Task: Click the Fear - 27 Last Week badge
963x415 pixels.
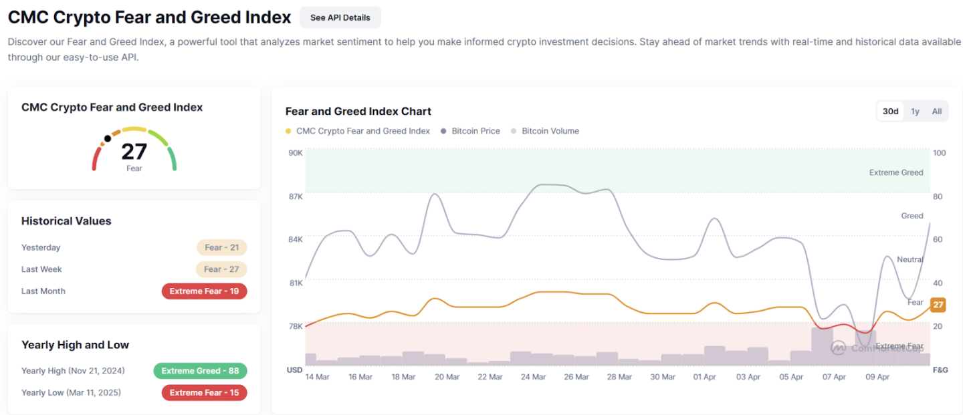Action: coord(222,270)
